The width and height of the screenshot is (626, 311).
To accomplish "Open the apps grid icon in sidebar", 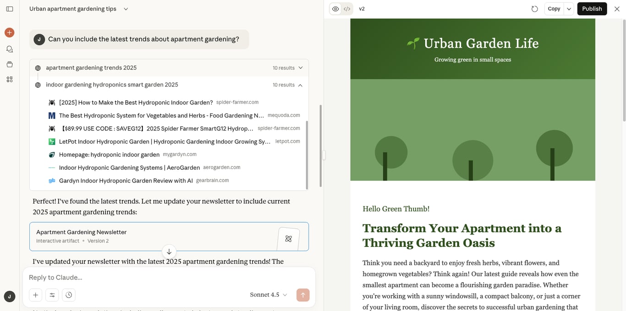I will pos(9,79).
